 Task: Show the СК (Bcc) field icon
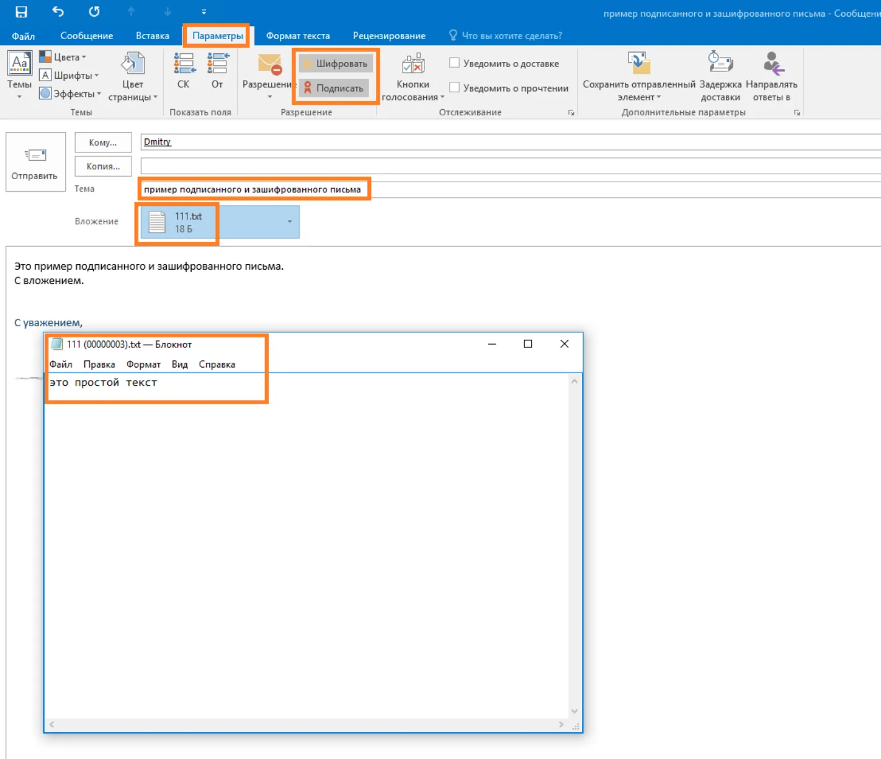coord(184,63)
